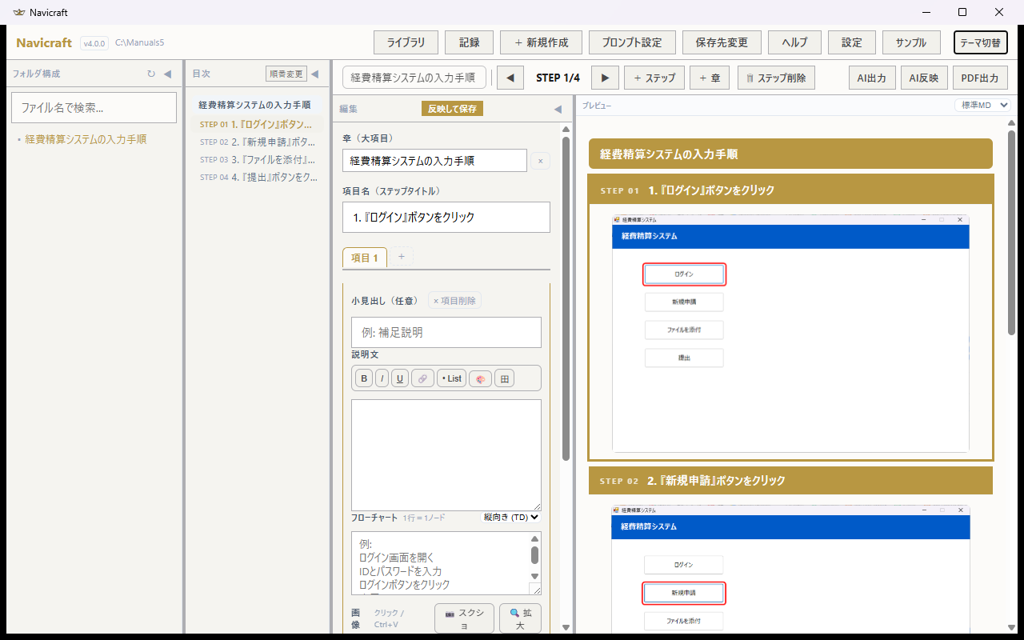Select the 項目 1 tab
This screenshot has width=1024, height=640.
365,258
